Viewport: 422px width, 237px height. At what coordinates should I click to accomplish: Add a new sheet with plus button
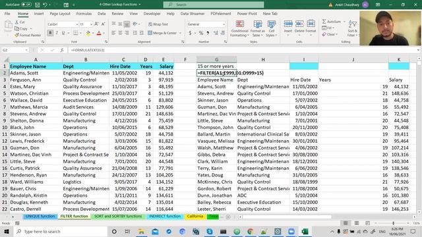point(228,217)
